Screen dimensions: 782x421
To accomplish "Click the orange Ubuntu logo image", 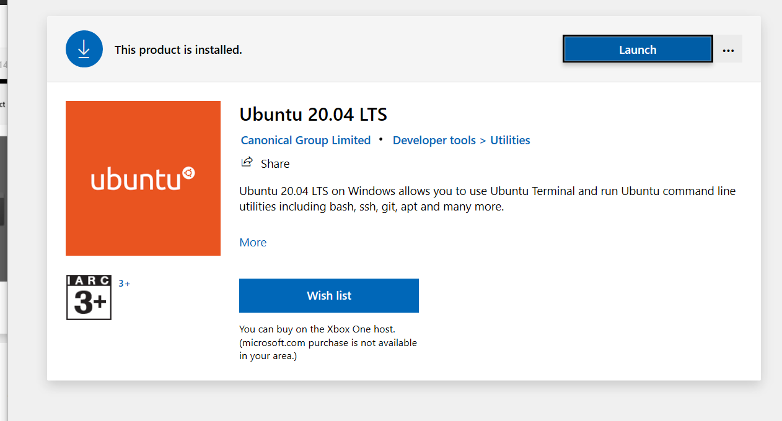I will [143, 178].
